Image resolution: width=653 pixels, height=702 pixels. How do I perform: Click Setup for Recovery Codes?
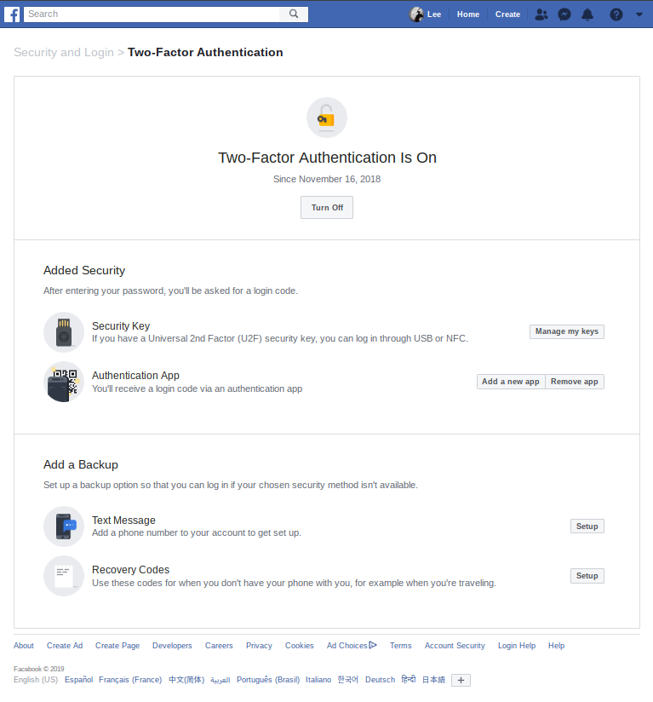tap(587, 575)
